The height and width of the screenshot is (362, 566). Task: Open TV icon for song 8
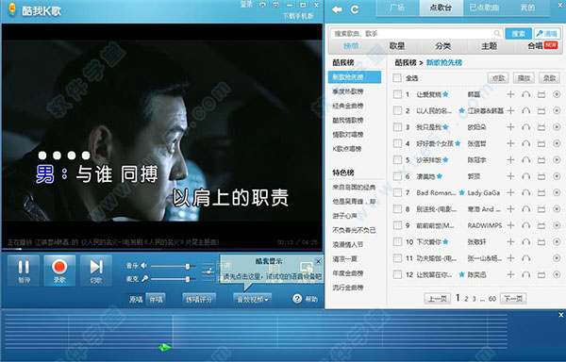pos(541,209)
